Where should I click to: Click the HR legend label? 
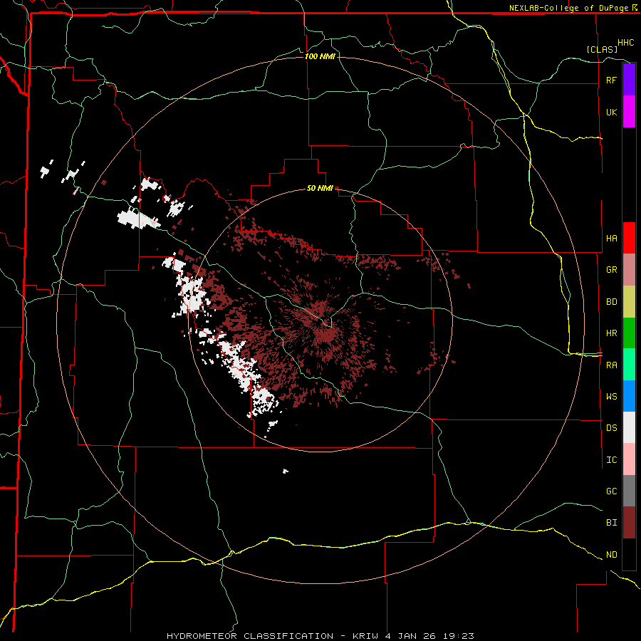[x=611, y=333]
